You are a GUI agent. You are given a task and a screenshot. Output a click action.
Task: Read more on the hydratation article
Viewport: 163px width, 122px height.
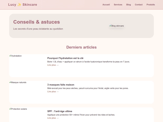coord(53,65)
